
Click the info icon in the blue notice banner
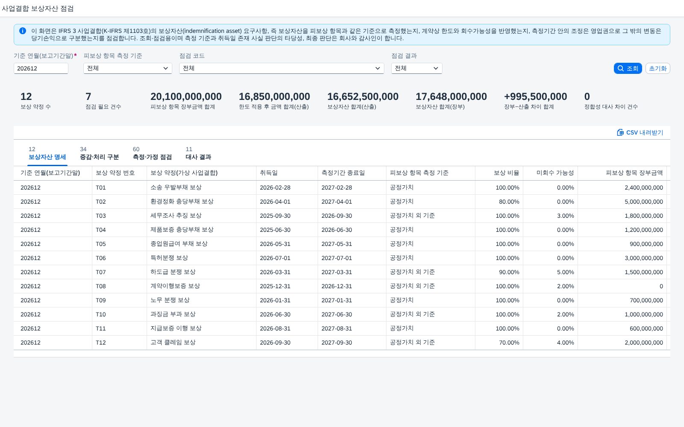pyautogui.click(x=23, y=31)
